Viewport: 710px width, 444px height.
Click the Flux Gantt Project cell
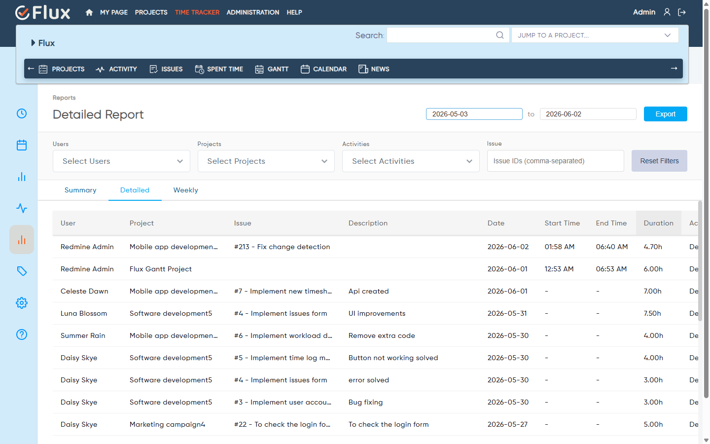point(161,269)
